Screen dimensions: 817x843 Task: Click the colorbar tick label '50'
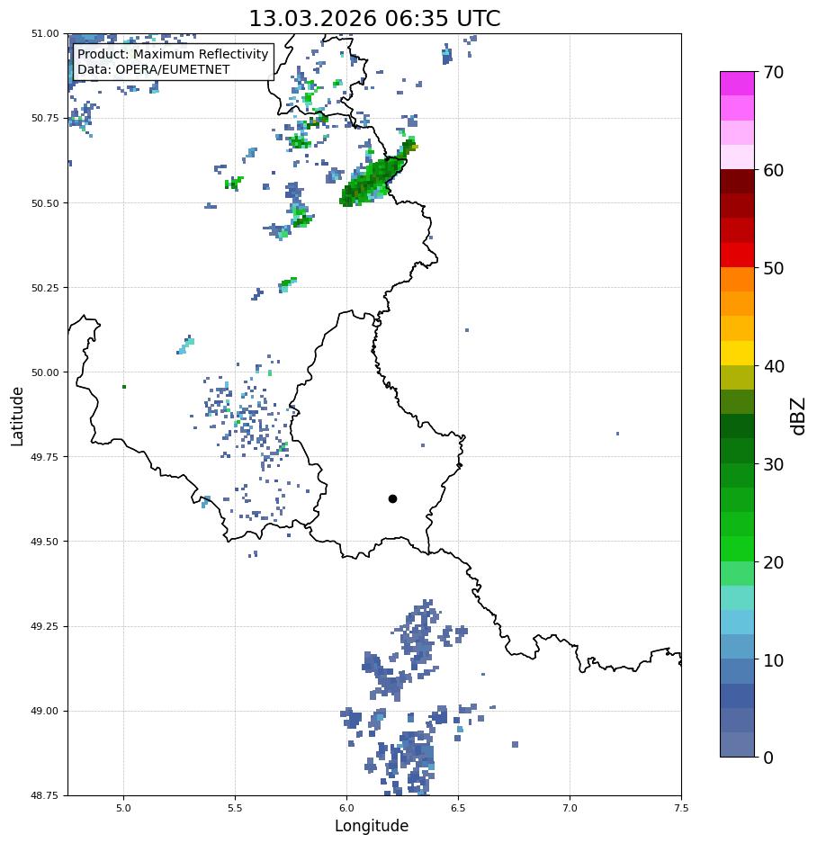pos(774,268)
